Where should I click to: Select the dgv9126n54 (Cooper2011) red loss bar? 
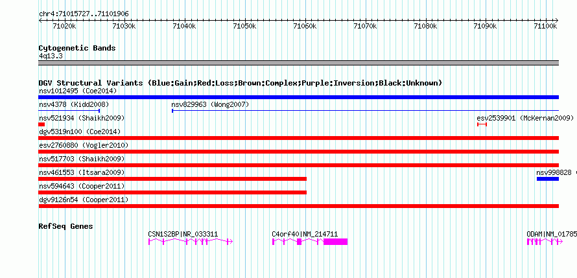tap(298, 206)
